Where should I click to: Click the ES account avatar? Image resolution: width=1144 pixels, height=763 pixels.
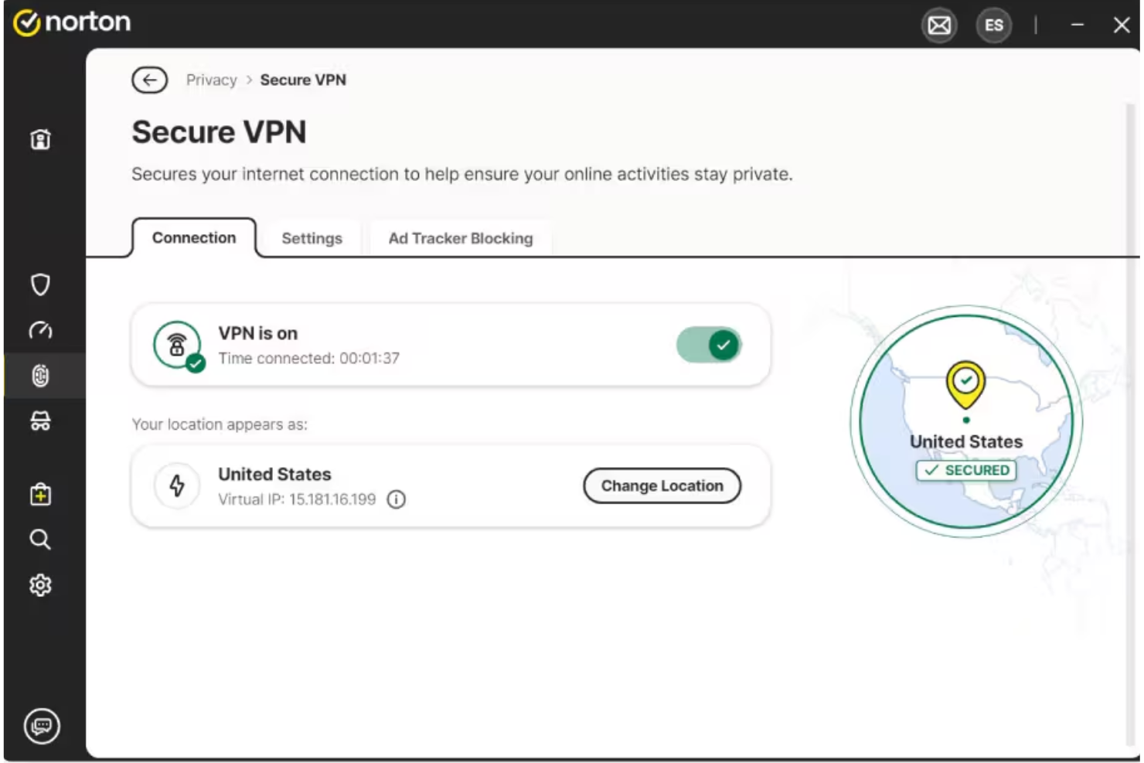click(x=993, y=26)
